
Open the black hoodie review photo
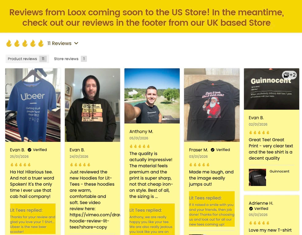click(92, 105)
